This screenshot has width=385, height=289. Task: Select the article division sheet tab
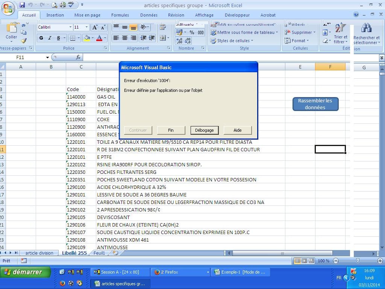coord(39,253)
